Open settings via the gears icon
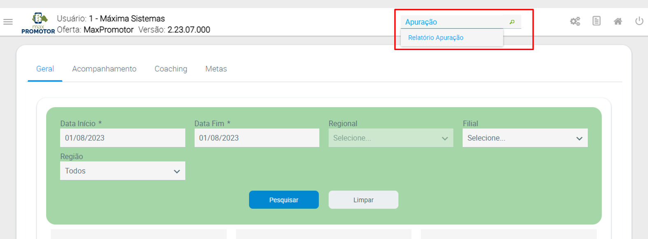Viewport: 648px width, 239px height. click(575, 21)
